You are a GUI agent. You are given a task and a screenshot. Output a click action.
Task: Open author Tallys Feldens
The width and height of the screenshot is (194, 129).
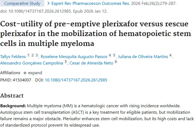point(13,57)
